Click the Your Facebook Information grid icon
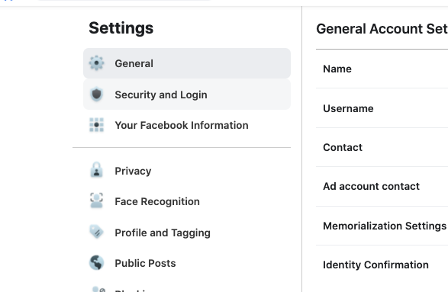 coord(97,125)
